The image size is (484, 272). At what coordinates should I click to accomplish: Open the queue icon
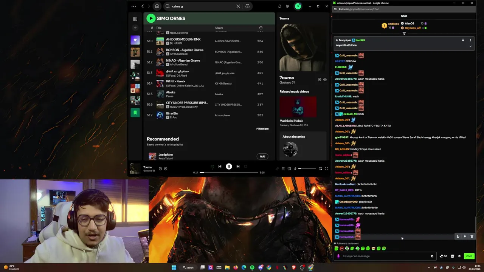283,169
